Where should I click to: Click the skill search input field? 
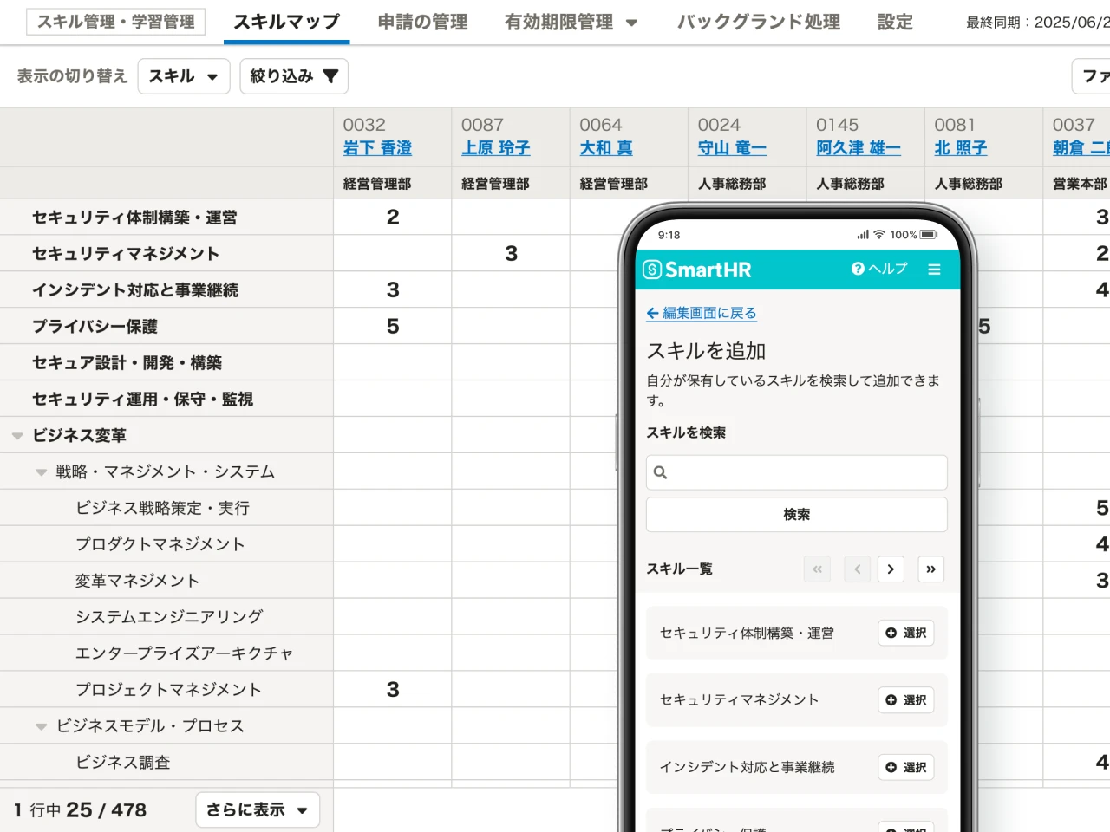click(x=796, y=472)
